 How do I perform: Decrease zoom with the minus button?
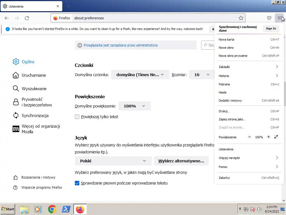tap(249, 137)
